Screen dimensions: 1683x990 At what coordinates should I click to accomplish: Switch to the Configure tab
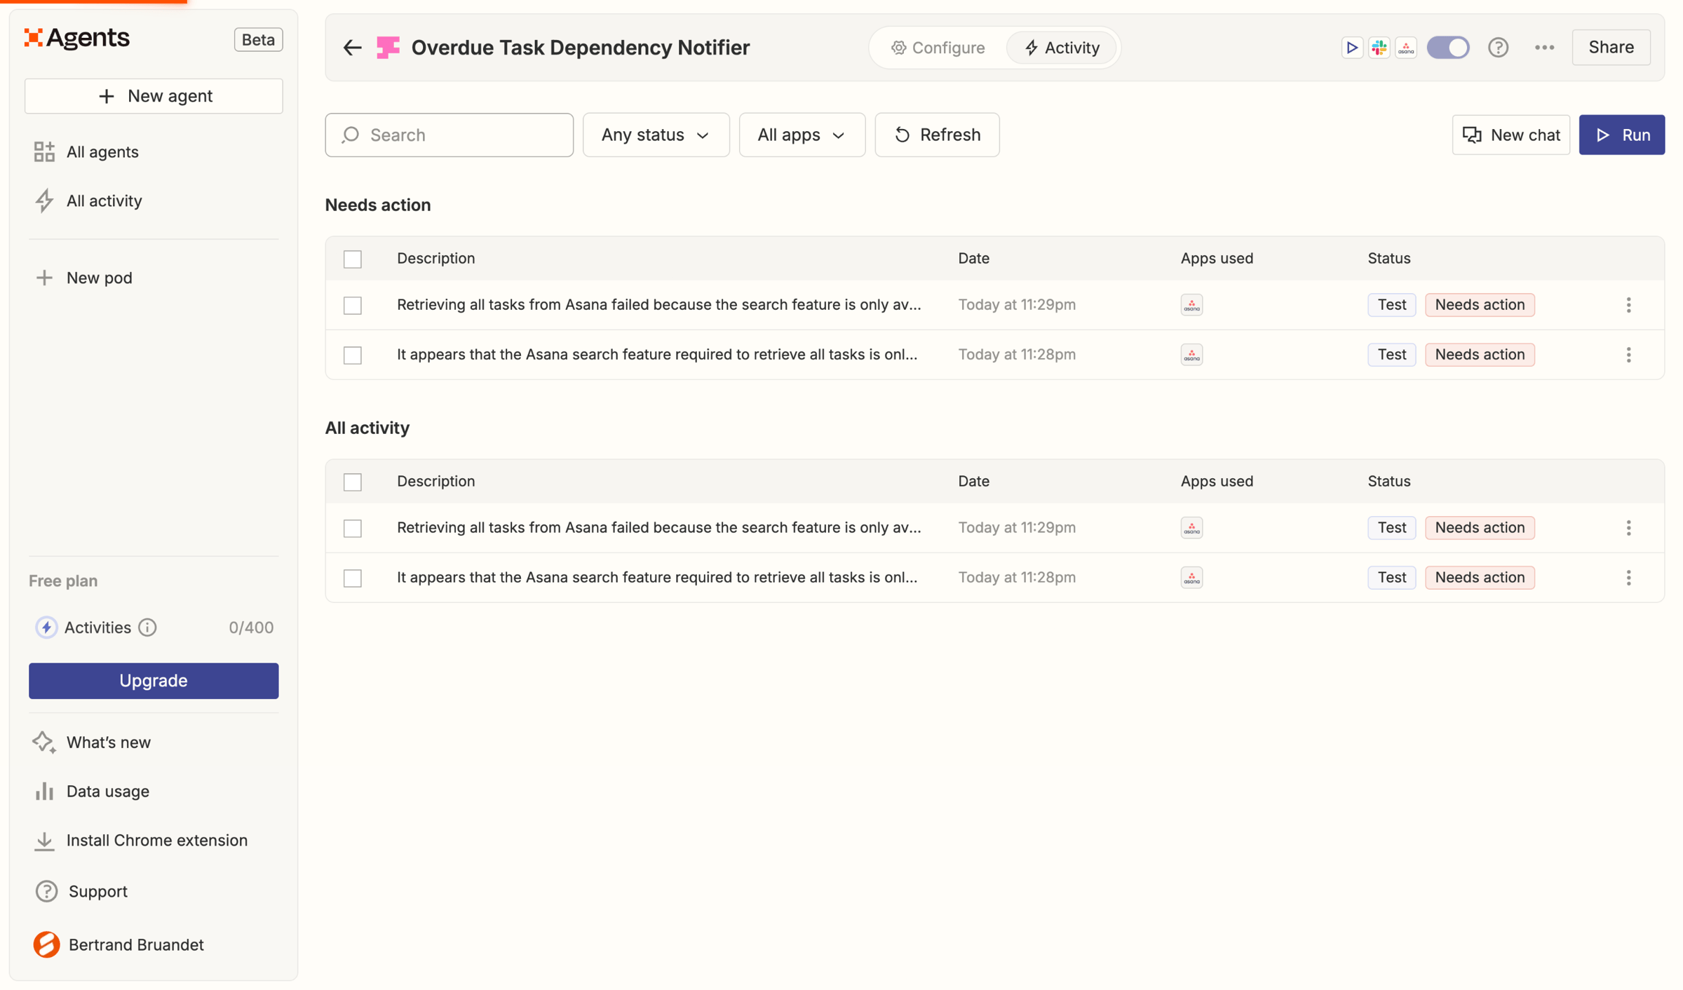point(938,48)
